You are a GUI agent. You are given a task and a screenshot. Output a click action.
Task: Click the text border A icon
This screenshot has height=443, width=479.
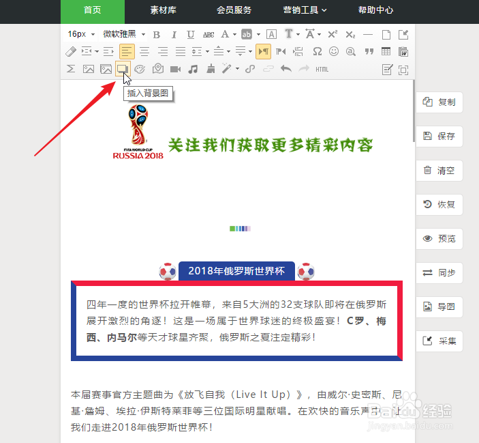coord(271,35)
